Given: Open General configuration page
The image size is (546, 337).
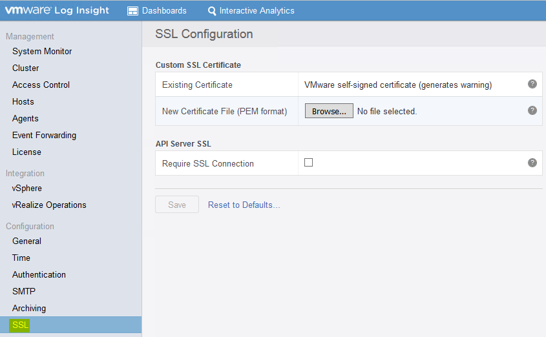Looking at the screenshot, I should 26,241.
